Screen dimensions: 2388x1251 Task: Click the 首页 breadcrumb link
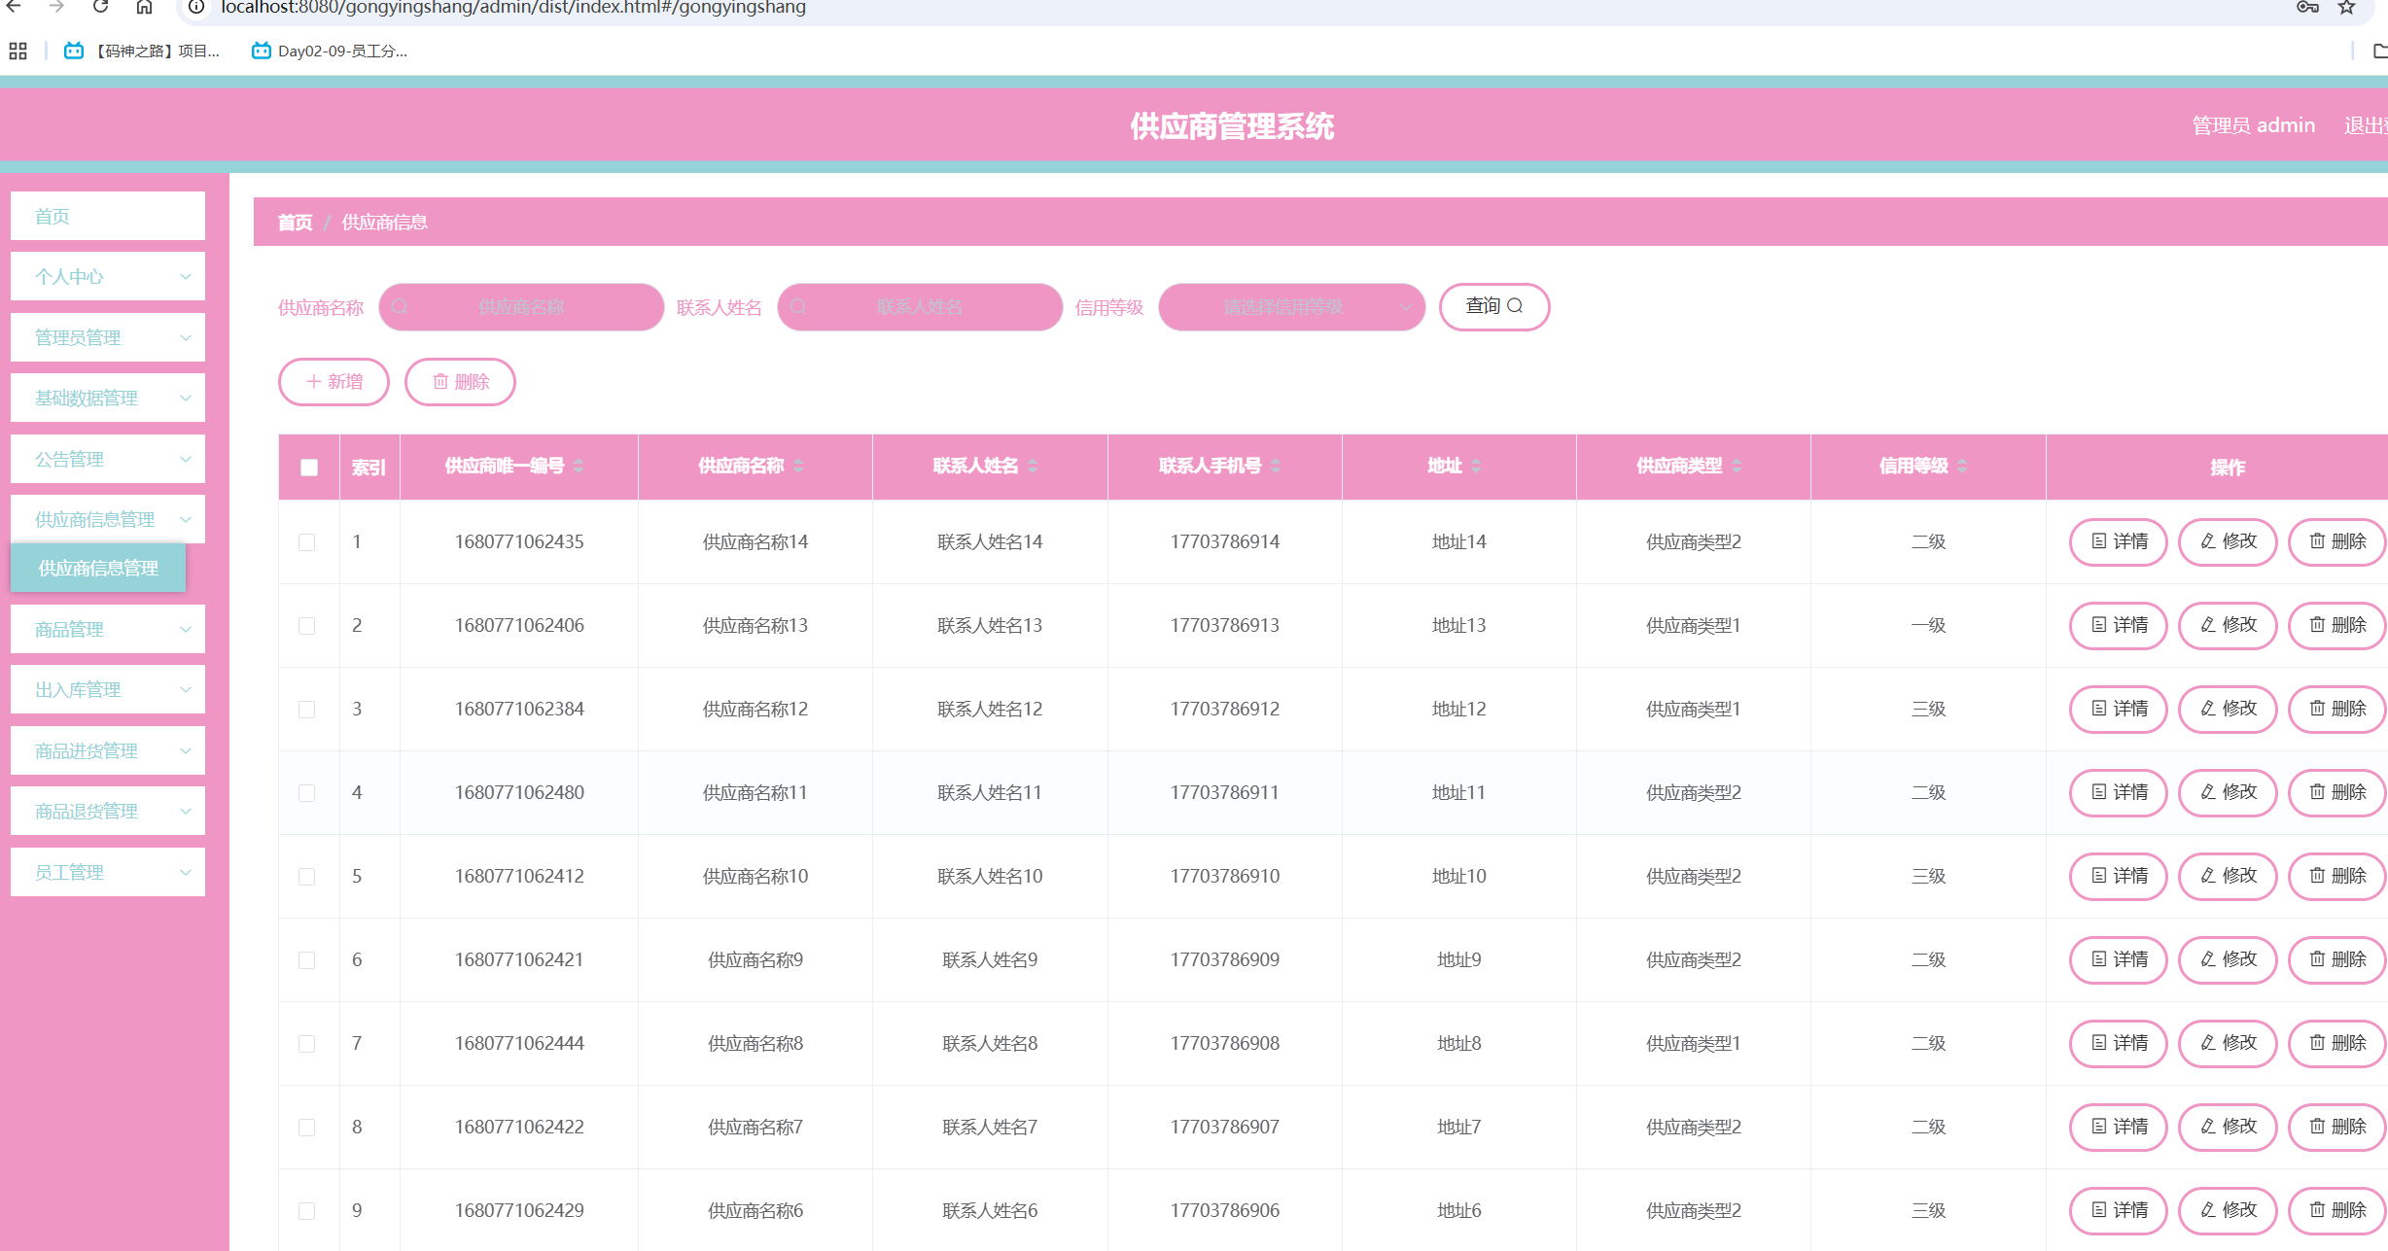[295, 223]
